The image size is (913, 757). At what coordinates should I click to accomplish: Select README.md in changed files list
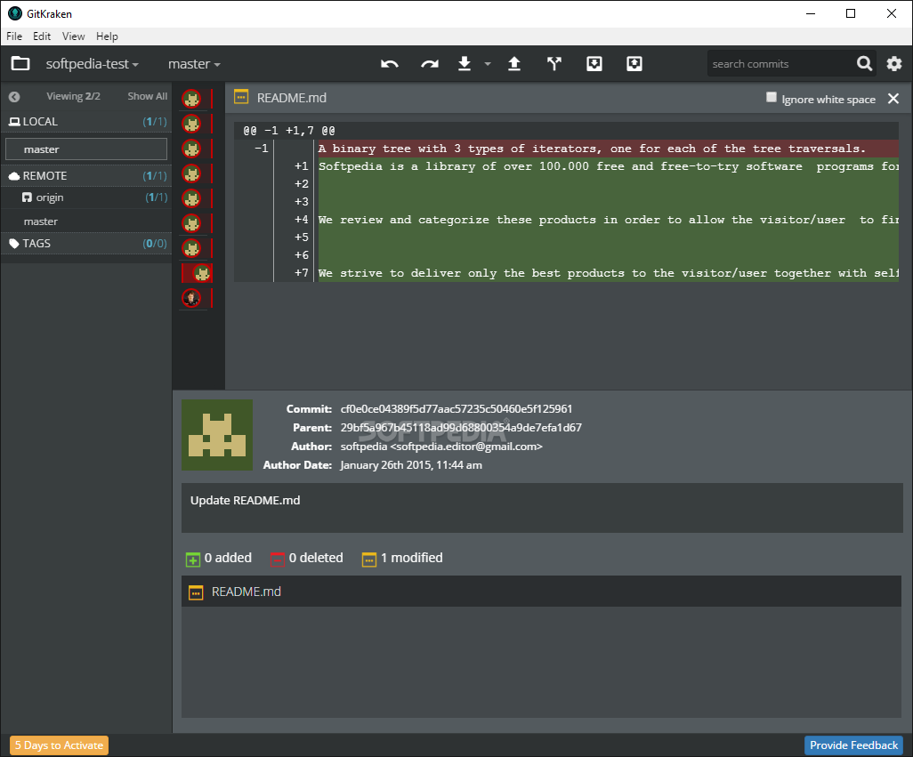[x=542, y=592]
